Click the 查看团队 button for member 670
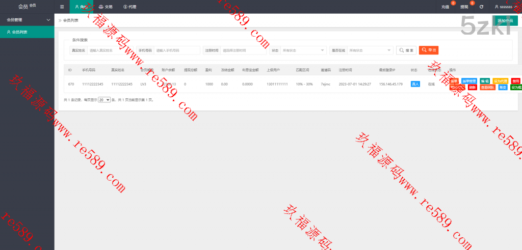The height and width of the screenshot is (250, 522). (x=488, y=88)
